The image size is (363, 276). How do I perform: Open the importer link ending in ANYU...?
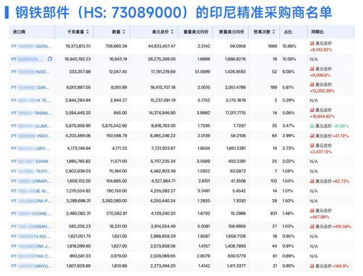click(31, 266)
